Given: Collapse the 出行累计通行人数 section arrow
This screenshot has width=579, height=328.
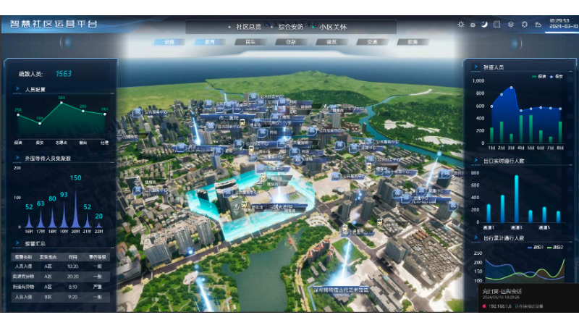Looking at the screenshot, I should click(476, 237).
